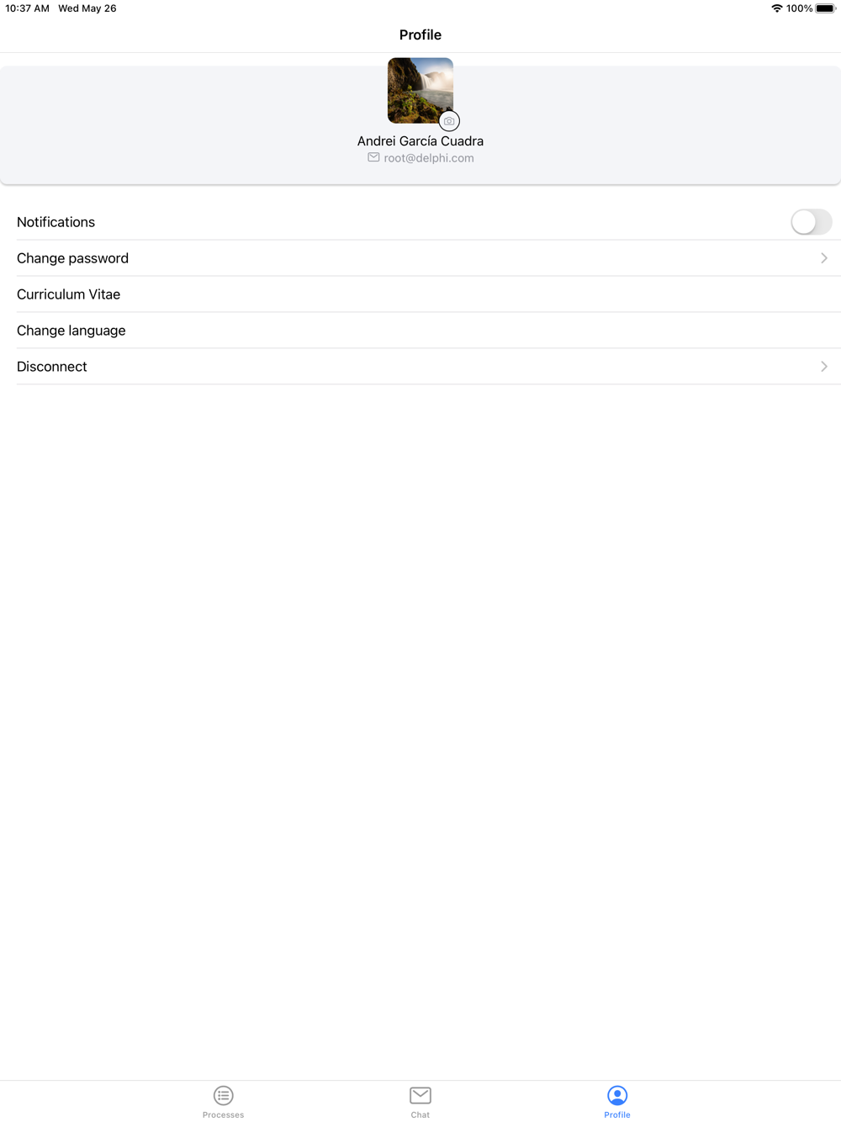Click the email envelope icon beside root@delphi.com

click(x=373, y=157)
